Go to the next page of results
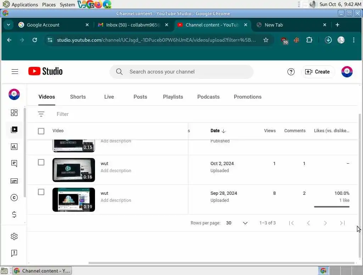 [x=325, y=223]
